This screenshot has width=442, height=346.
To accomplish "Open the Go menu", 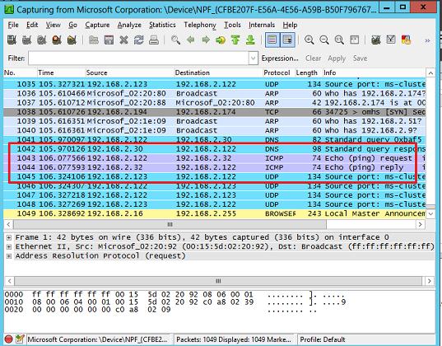I will click(x=72, y=25).
